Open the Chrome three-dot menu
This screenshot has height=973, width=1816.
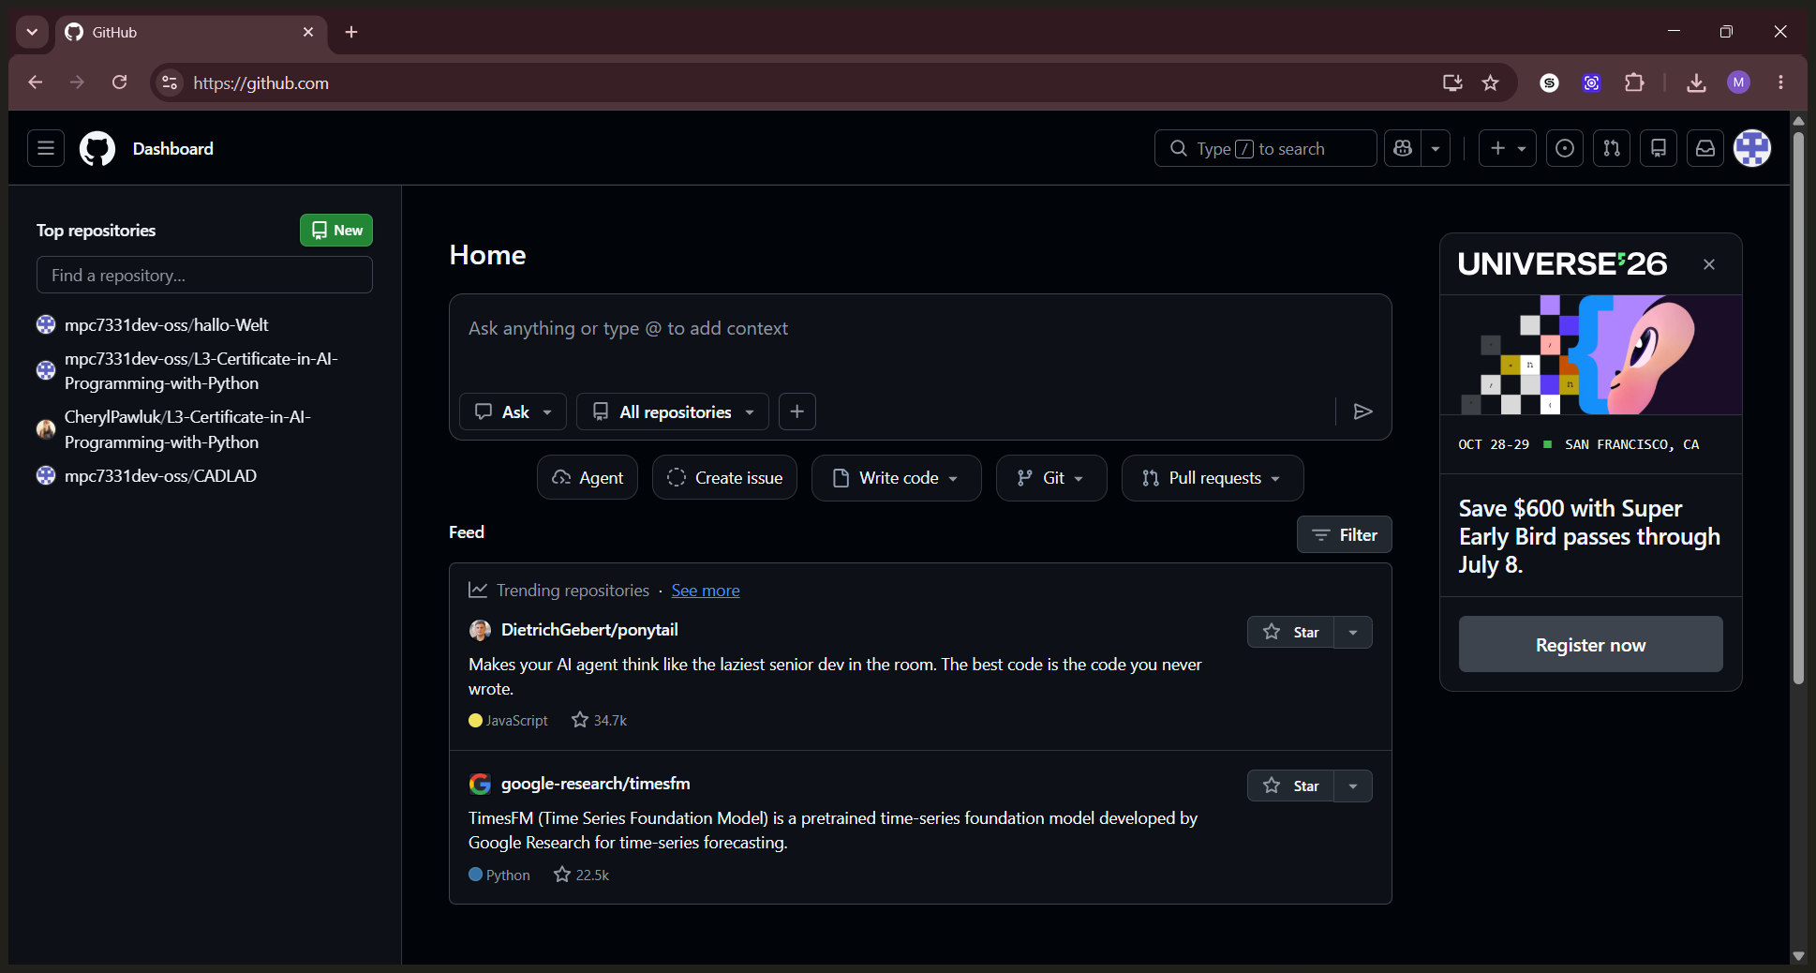(1781, 82)
